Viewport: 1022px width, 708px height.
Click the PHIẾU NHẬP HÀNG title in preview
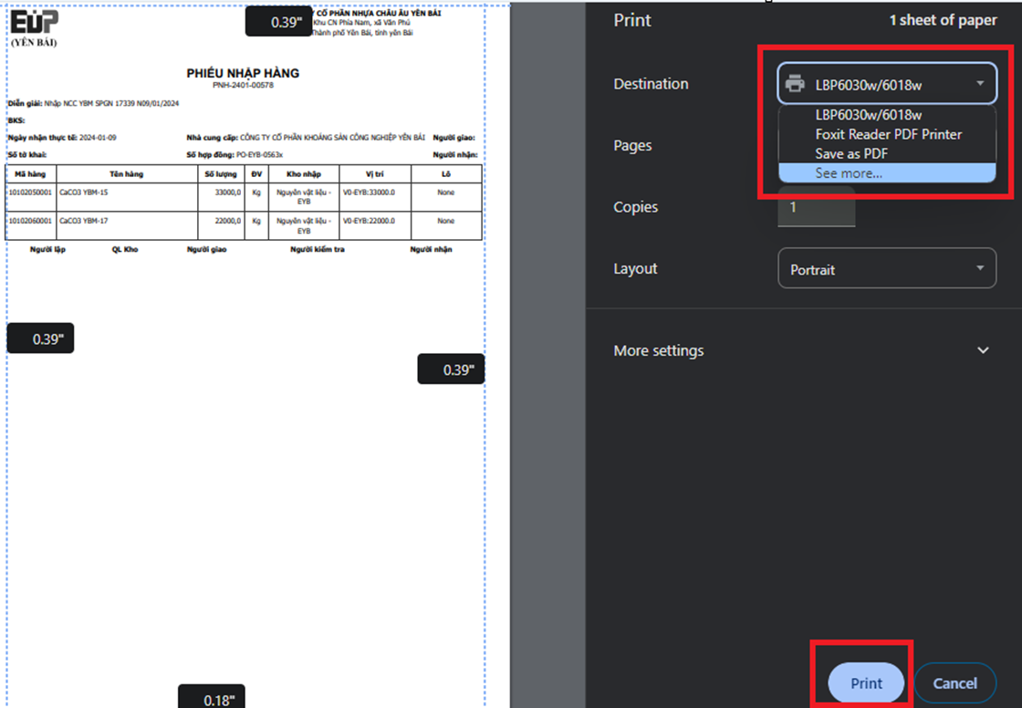[243, 73]
